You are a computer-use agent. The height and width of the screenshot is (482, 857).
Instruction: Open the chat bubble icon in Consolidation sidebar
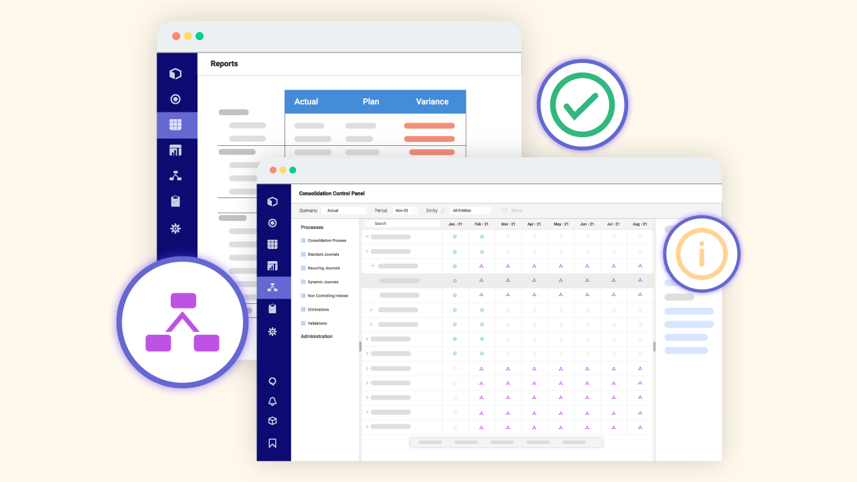tap(272, 382)
